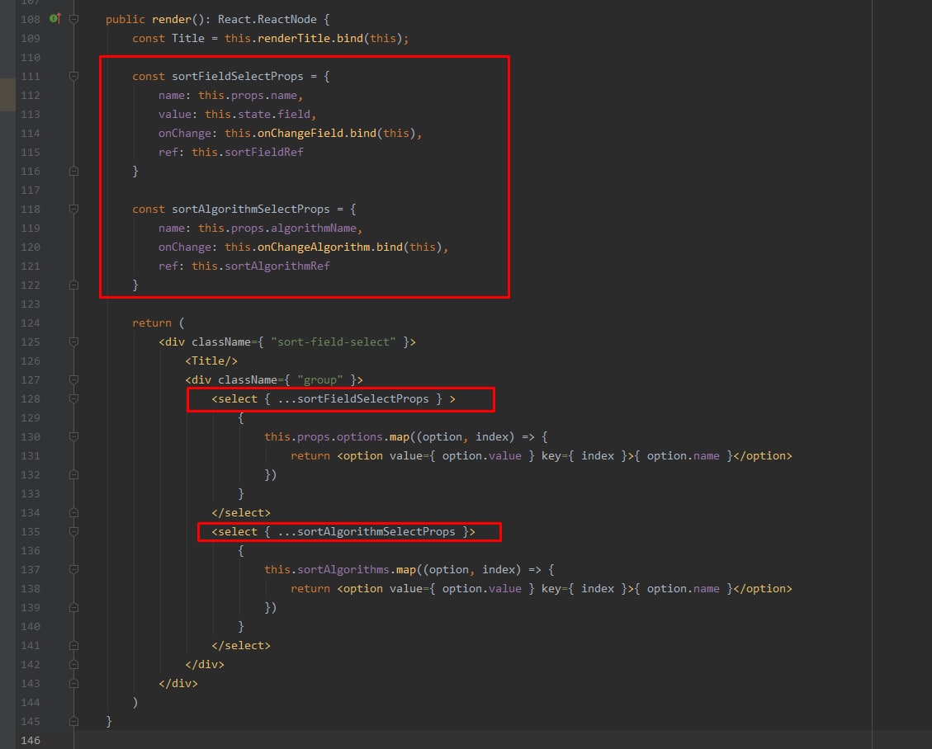
Task: Collapse the group div fold marker at line 127
Action: tap(73, 379)
